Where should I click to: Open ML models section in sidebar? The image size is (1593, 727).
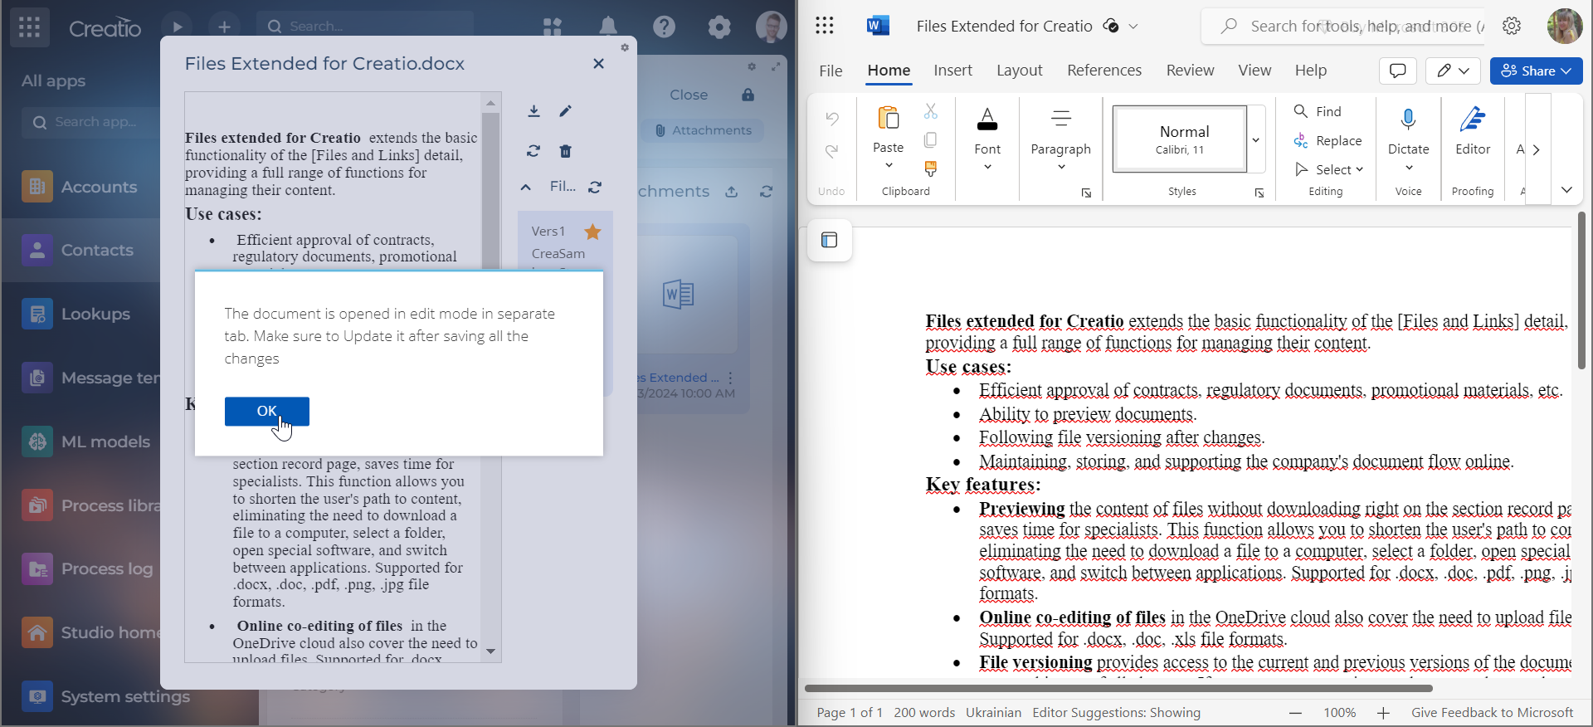click(86, 442)
